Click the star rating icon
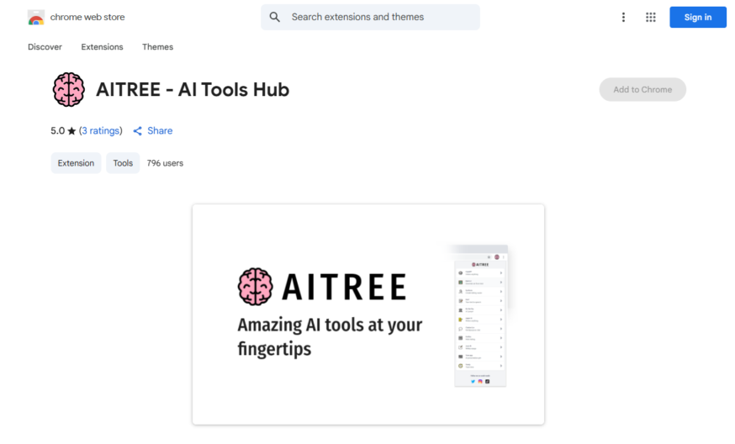Image resolution: width=735 pixels, height=444 pixels. pyautogui.click(x=71, y=131)
